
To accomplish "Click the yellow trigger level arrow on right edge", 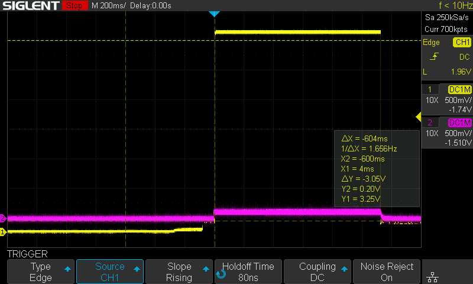I will tap(419, 117).
